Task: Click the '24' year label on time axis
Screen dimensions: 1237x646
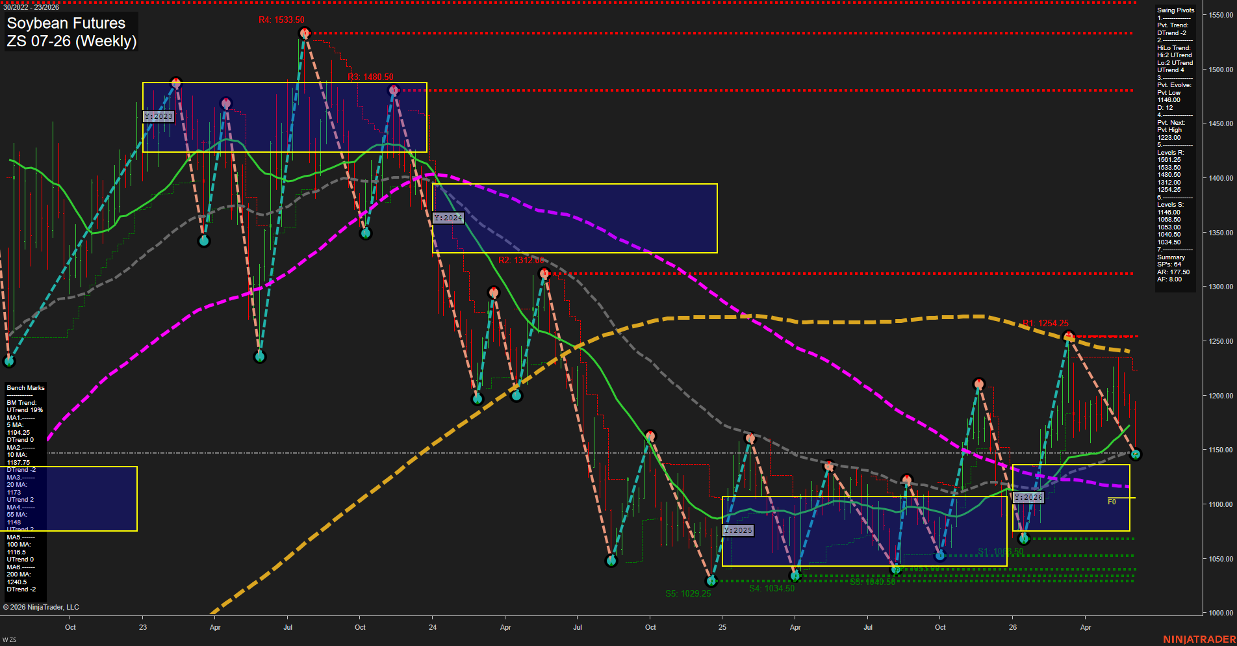Action: [x=433, y=627]
